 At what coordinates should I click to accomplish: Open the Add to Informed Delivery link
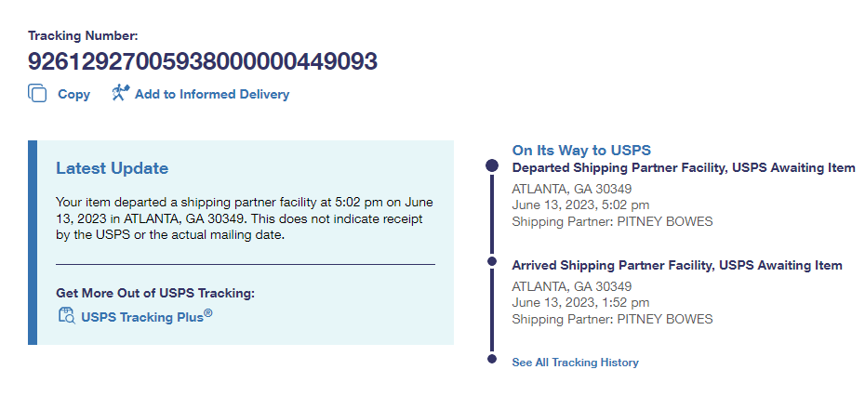click(211, 94)
